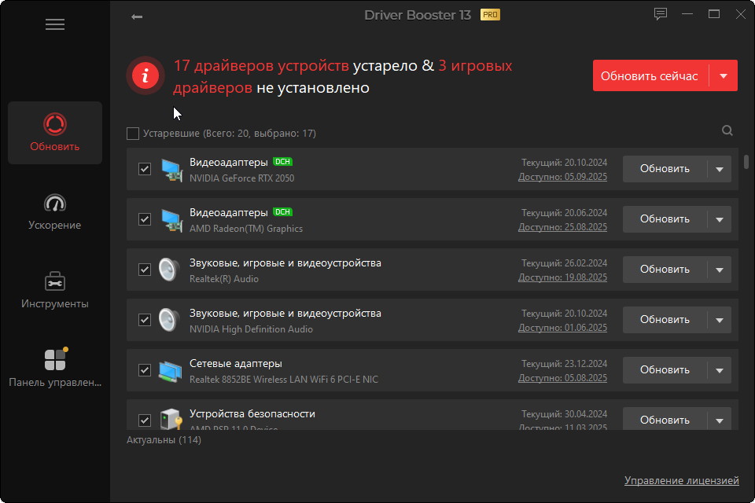Uncheck Realtek(R) Audio checkbox

point(145,270)
